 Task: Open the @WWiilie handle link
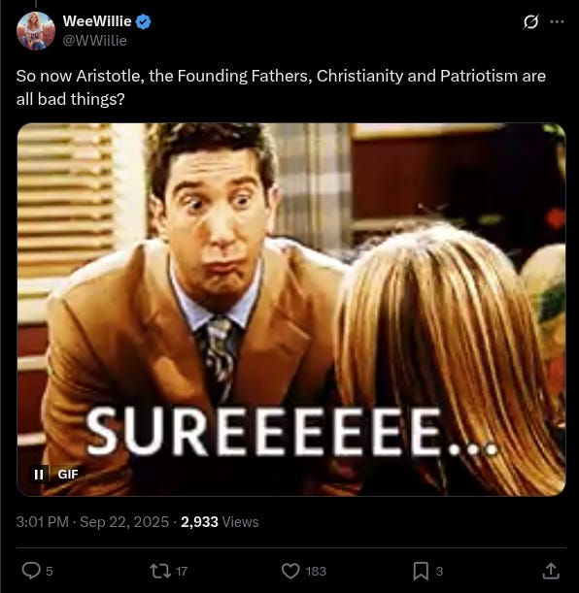coord(94,41)
